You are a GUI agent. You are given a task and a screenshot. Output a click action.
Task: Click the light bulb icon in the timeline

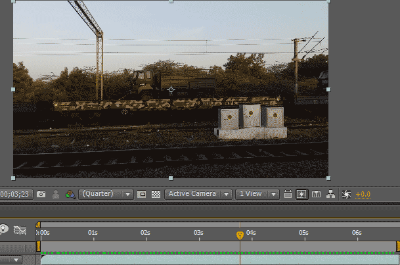pos(3,229)
